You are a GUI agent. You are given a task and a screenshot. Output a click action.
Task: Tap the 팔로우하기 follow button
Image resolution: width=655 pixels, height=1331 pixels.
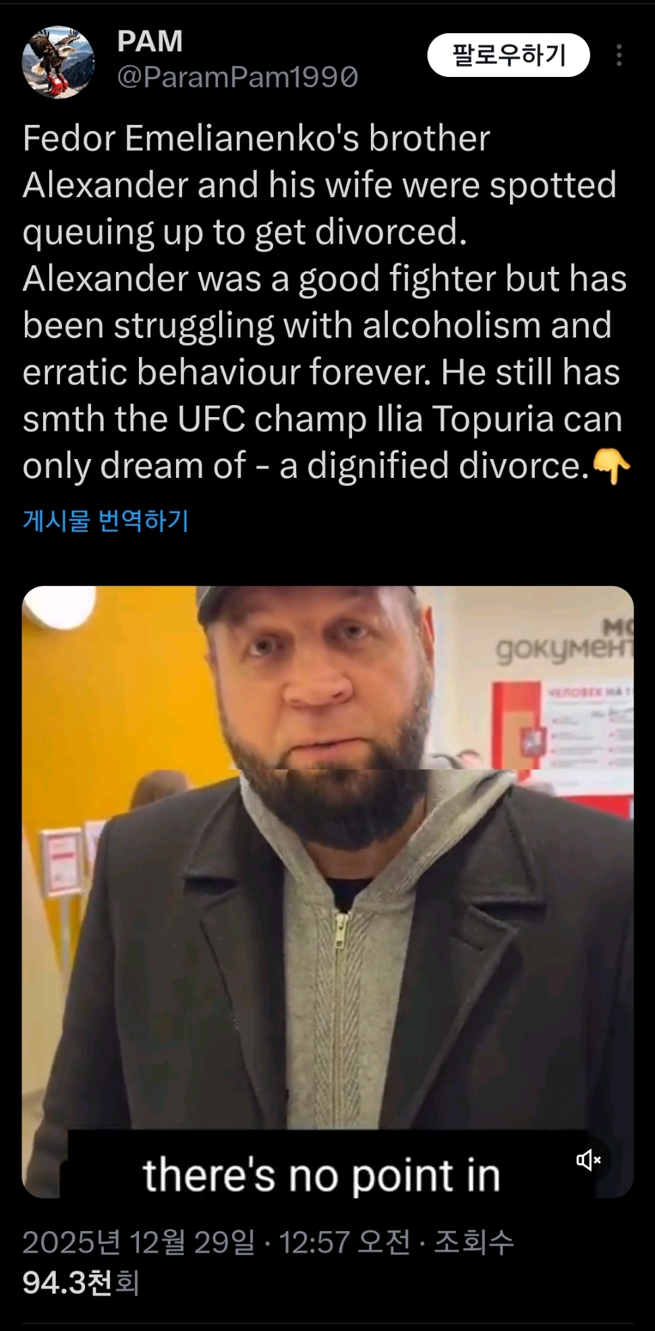pyautogui.click(x=509, y=55)
